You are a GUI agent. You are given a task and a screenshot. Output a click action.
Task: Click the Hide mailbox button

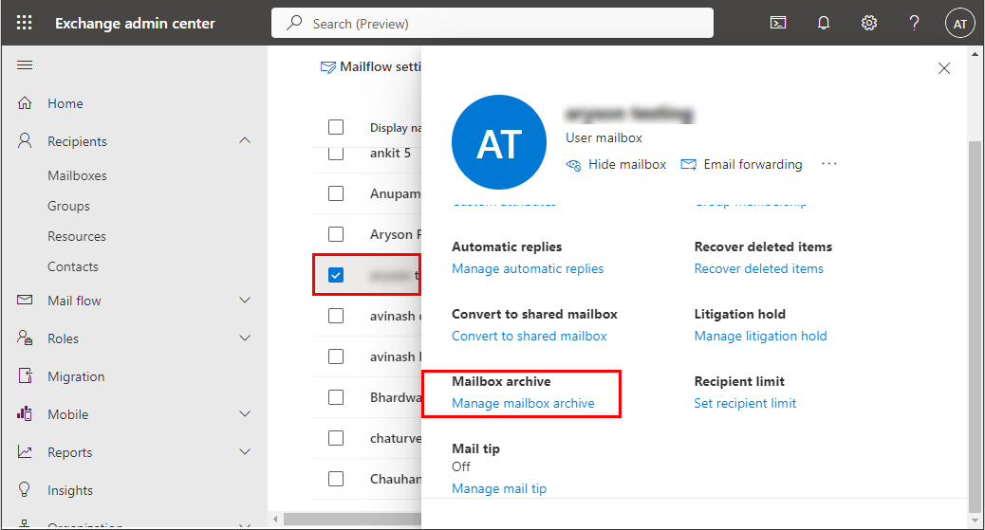616,165
